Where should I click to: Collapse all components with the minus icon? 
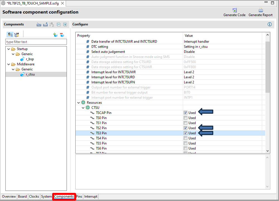59,25
